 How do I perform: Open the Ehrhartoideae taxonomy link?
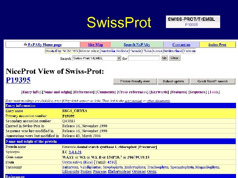(x=119, y=171)
